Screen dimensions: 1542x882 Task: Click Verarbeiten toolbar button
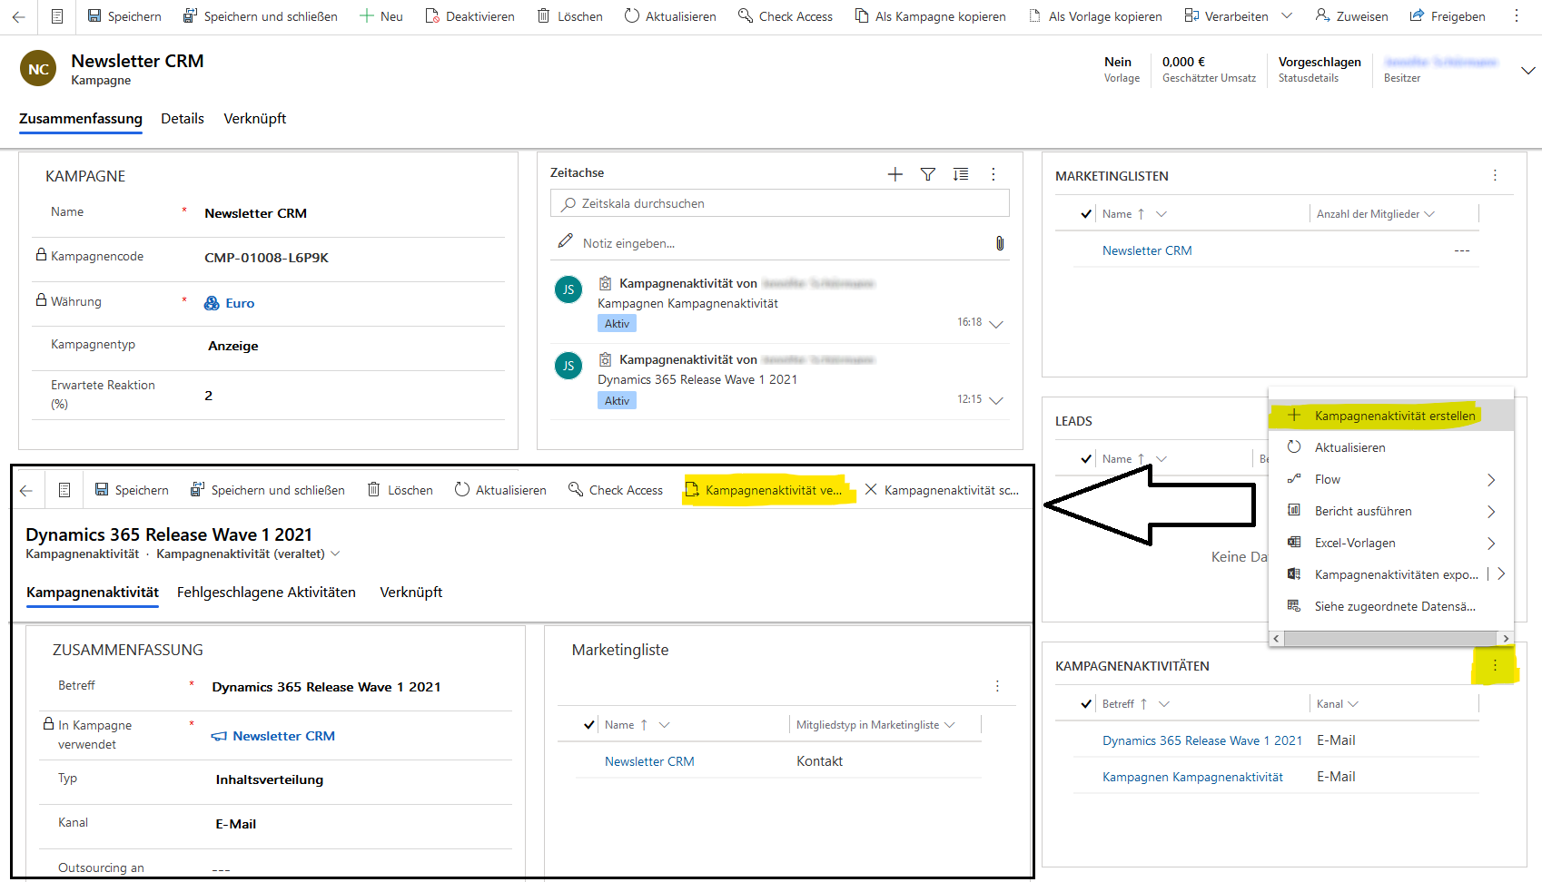tap(1227, 16)
